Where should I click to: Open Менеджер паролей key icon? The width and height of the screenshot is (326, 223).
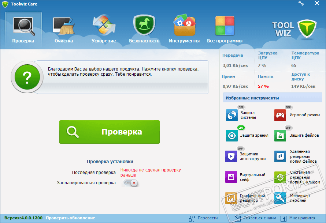pos(280,198)
